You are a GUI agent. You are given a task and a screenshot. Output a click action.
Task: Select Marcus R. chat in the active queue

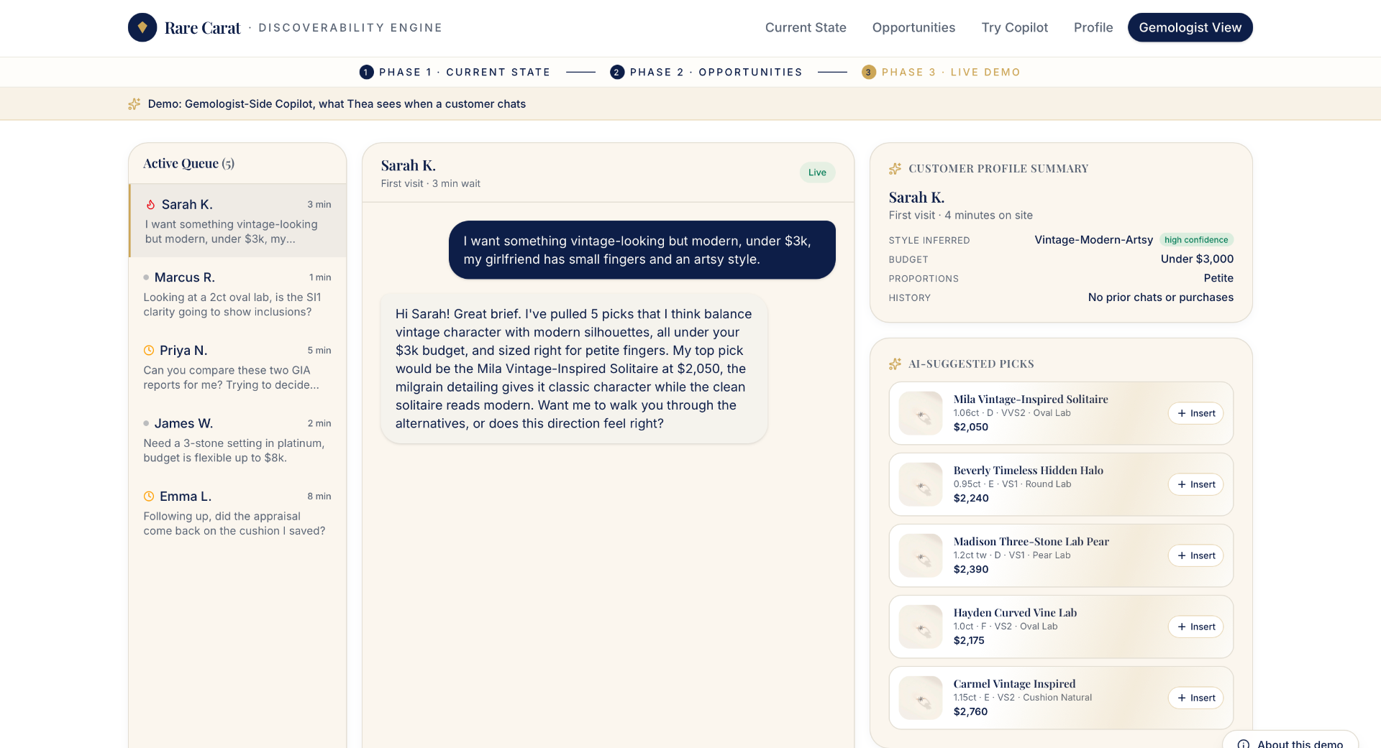click(x=238, y=294)
